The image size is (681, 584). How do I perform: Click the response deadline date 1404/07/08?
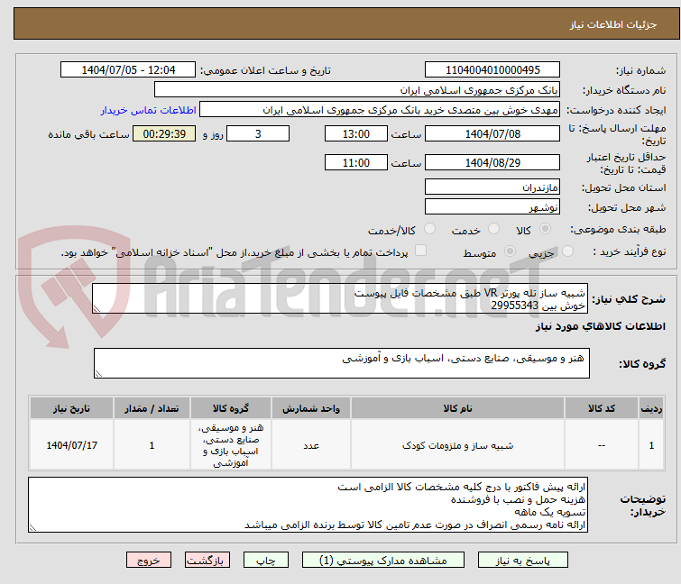point(492,133)
